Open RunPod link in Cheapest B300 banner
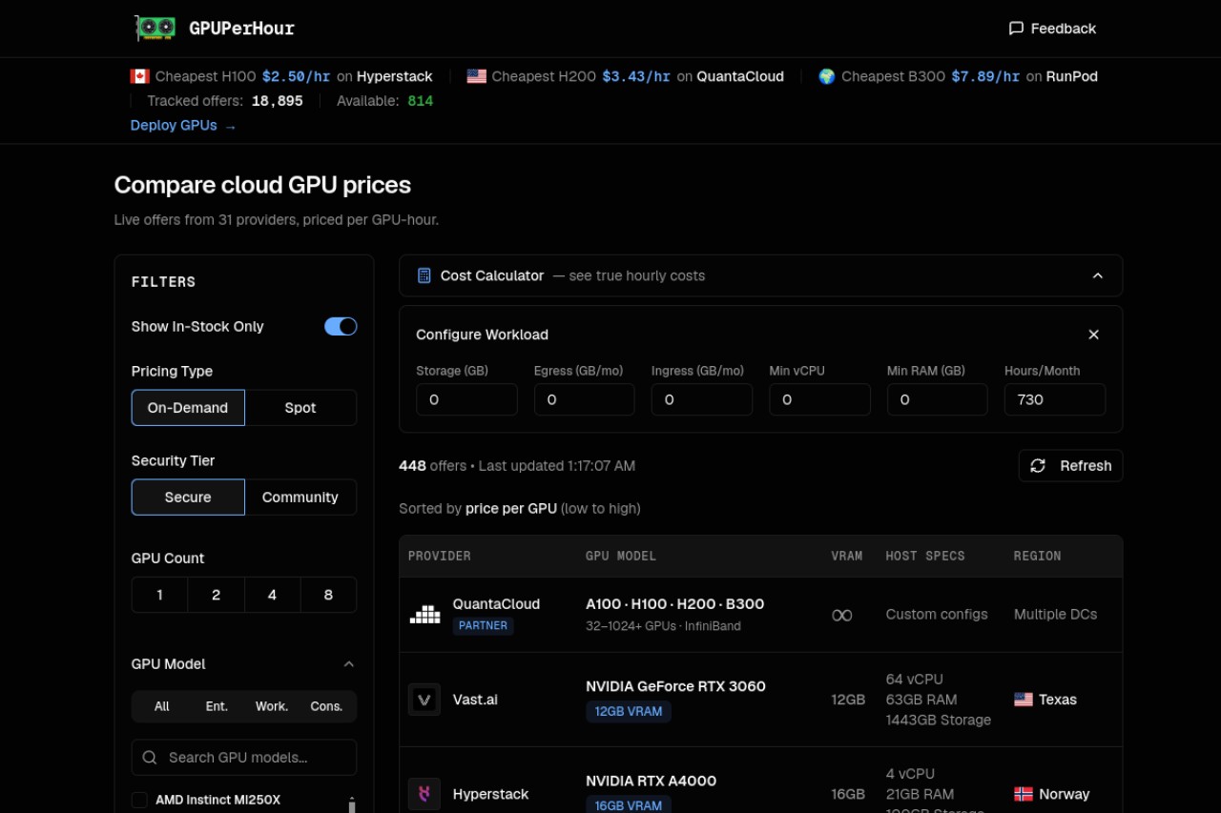Screen dimensions: 1221x813 pos(1072,76)
